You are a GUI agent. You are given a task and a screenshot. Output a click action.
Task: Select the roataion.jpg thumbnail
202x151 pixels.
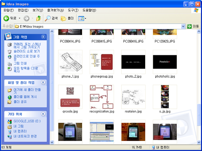coord(133,97)
